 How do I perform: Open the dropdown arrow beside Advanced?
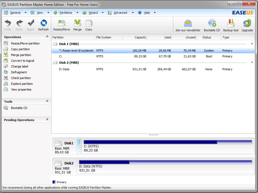pos(132,13)
